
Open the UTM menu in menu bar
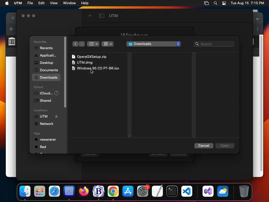tap(18, 3)
